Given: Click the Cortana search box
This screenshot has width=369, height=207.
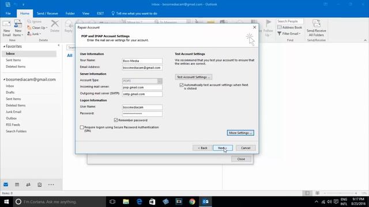Looking at the screenshot, I should point(59,202).
